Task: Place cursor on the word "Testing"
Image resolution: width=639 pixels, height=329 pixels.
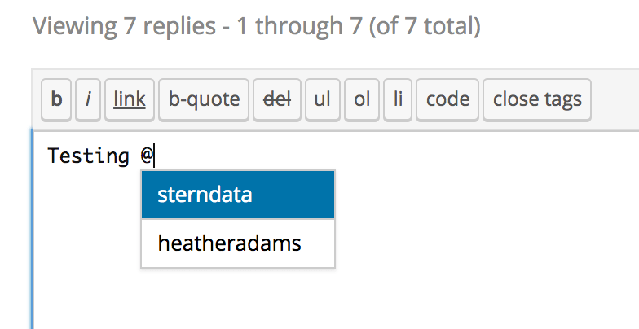Action: click(88, 156)
